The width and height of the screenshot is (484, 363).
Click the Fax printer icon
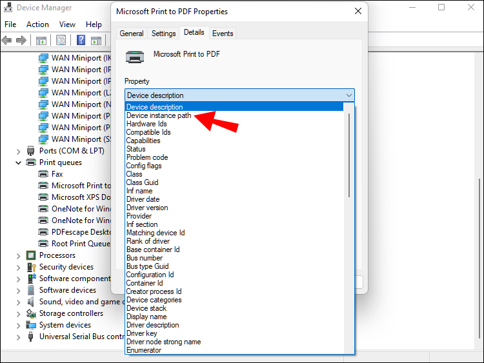pos(43,174)
